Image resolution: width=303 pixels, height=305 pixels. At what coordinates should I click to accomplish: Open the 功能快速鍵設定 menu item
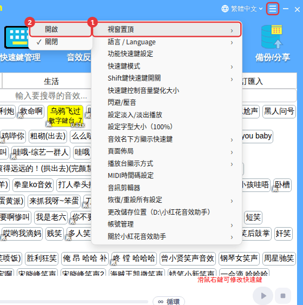[x=167, y=54]
